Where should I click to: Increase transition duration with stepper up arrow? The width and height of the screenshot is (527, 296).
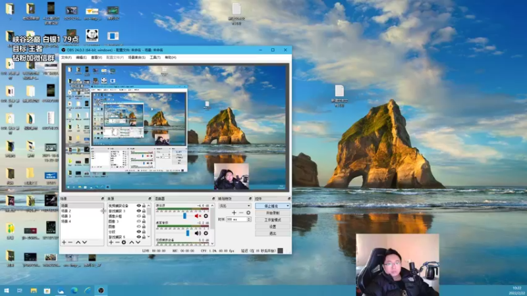click(x=249, y=218)
